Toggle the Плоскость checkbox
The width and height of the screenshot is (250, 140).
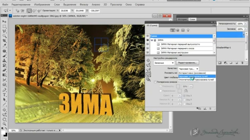point(161,86)
